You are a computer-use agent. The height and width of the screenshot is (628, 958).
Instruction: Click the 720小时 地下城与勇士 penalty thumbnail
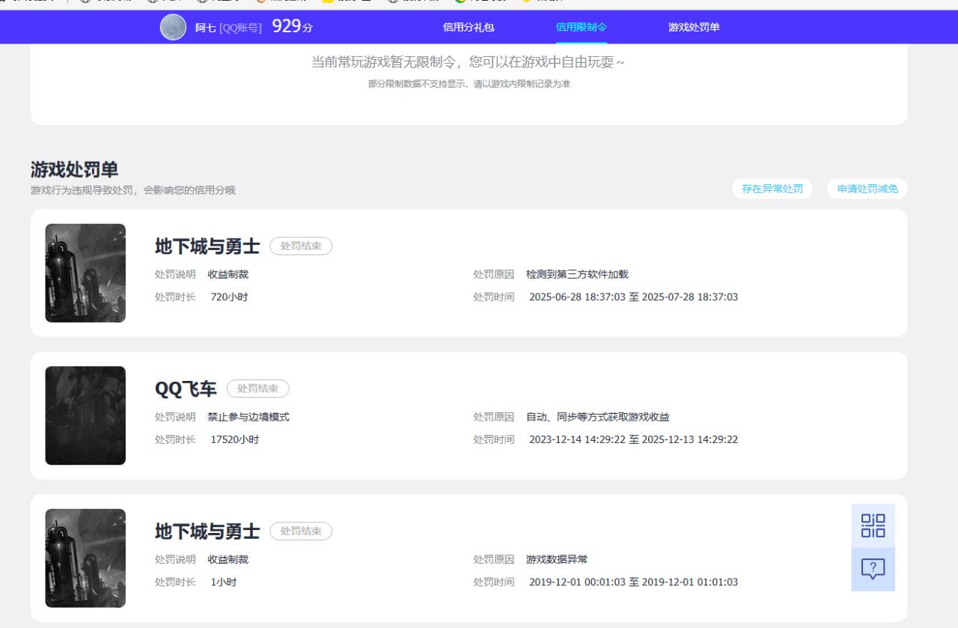(85, 273)
